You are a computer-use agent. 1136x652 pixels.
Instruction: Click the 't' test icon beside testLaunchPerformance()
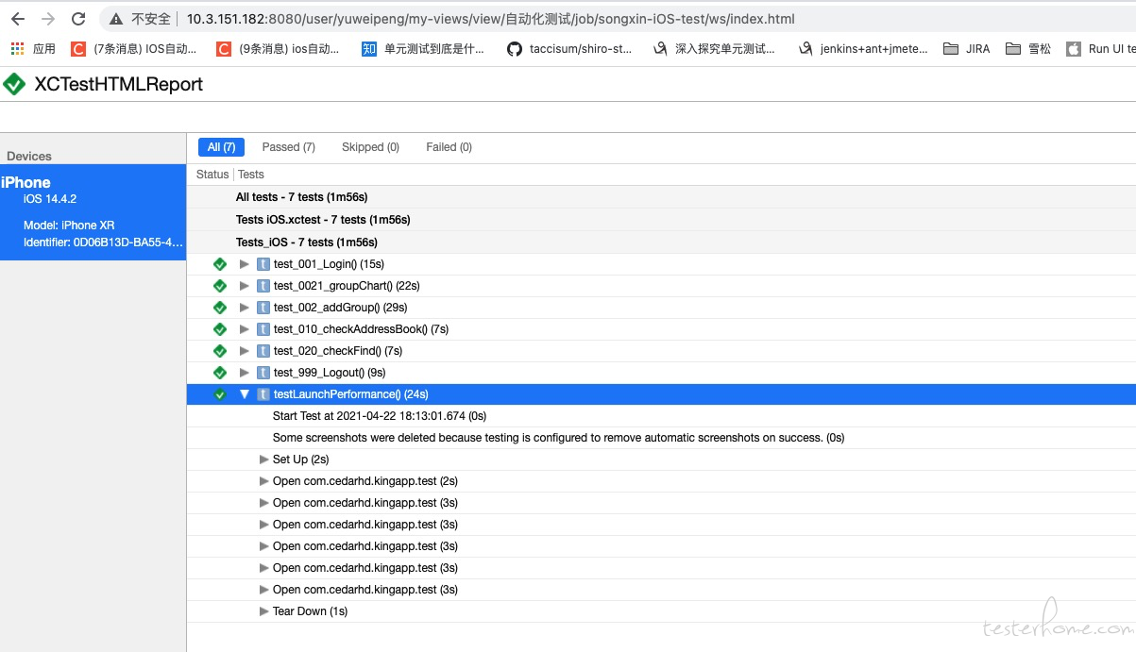[x=263, y=394]
